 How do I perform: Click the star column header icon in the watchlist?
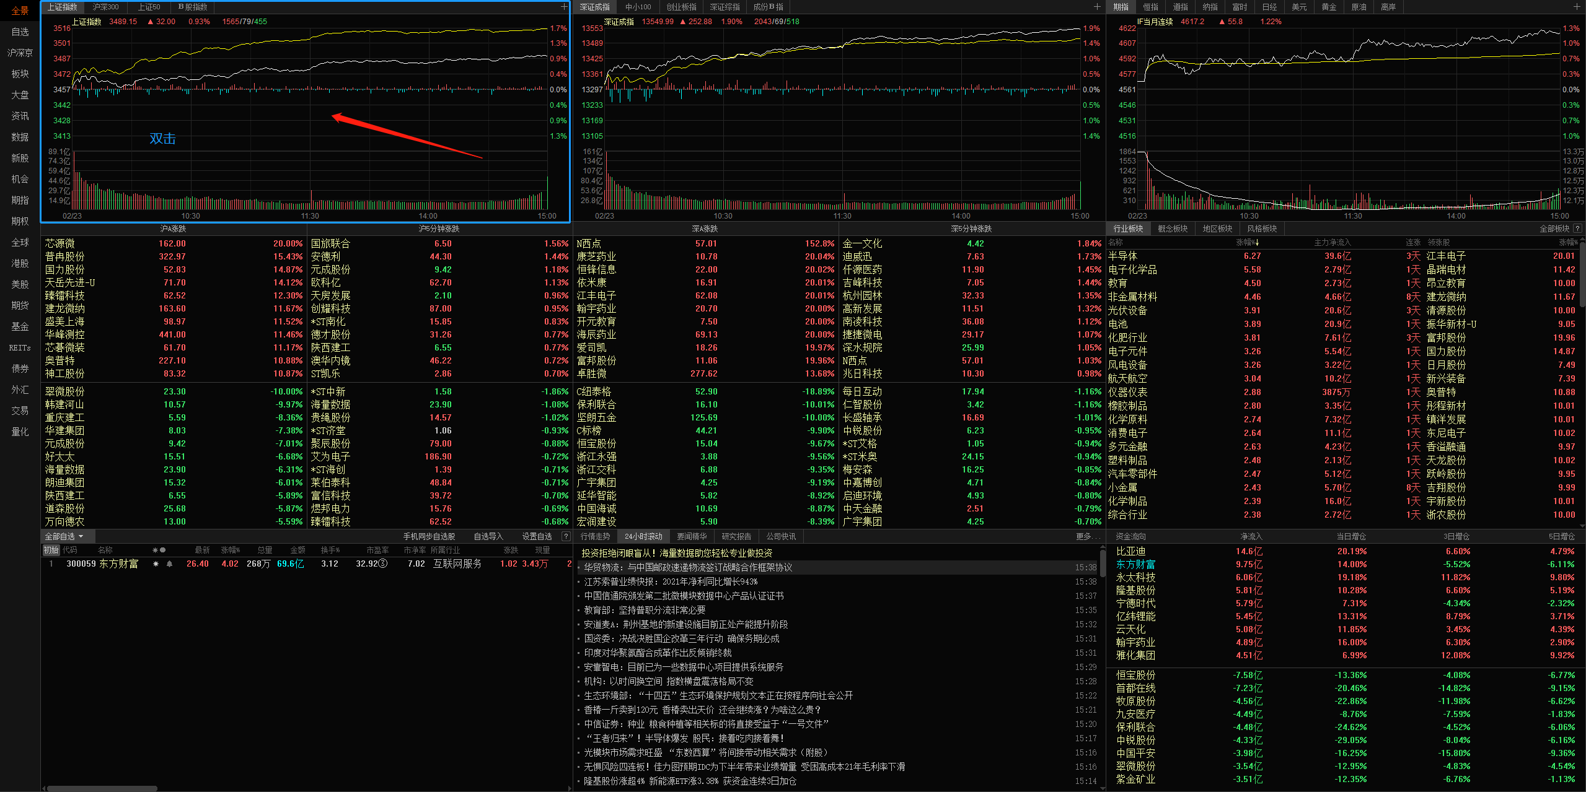click(x=156, y=550)
